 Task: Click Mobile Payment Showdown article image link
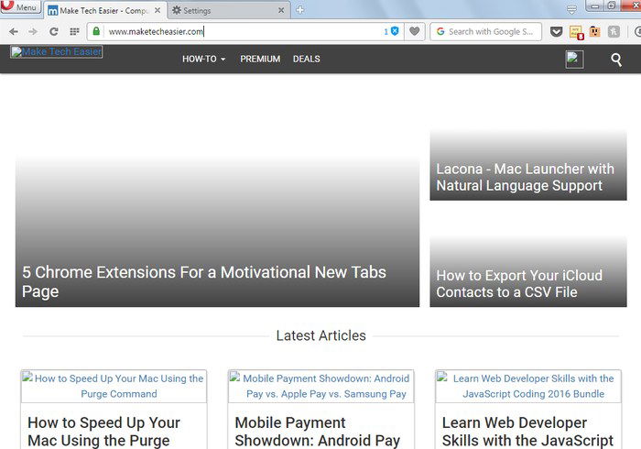(x=320, y=386)
